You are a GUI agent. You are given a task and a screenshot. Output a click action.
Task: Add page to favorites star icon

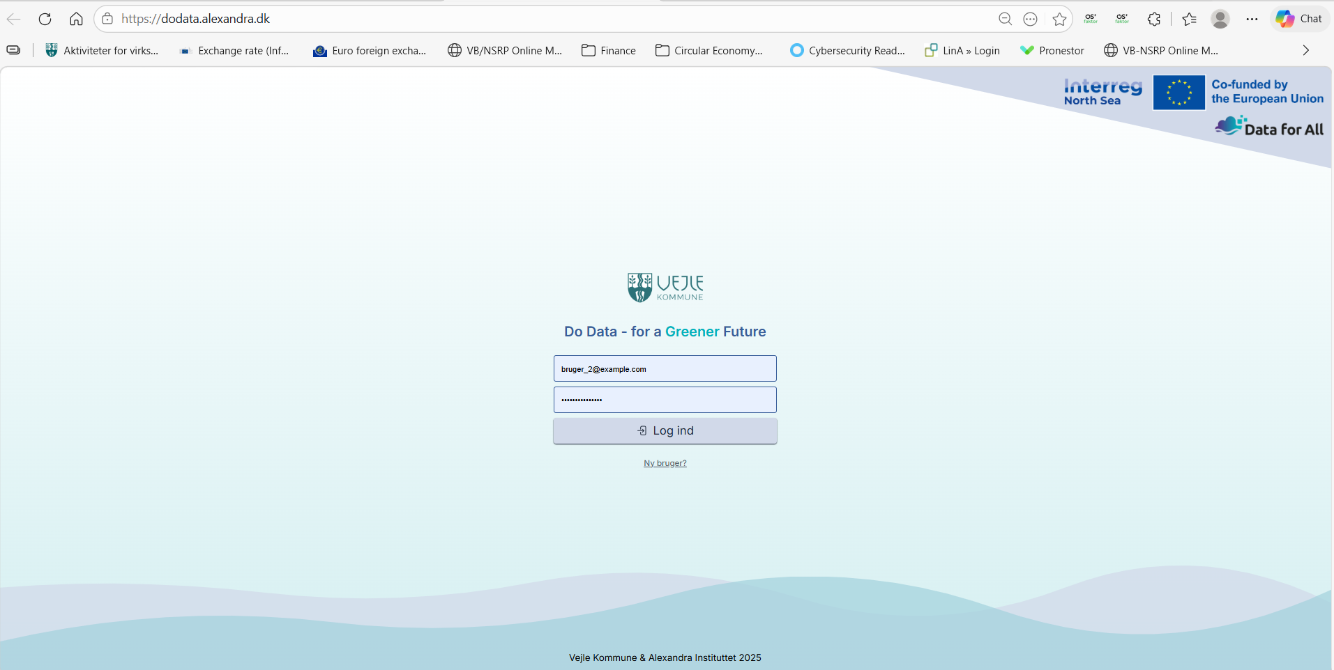(x=1059, y=19)
